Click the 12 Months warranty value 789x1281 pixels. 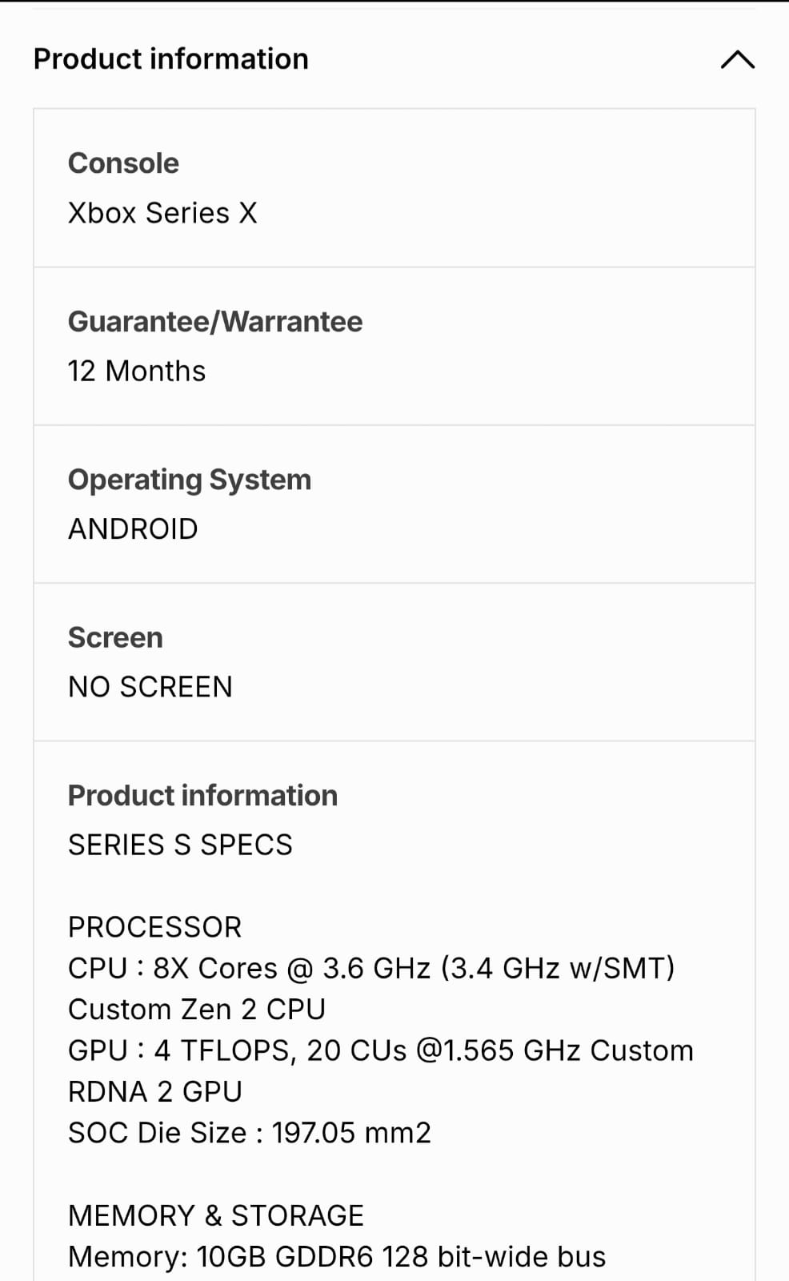point(137,371)
